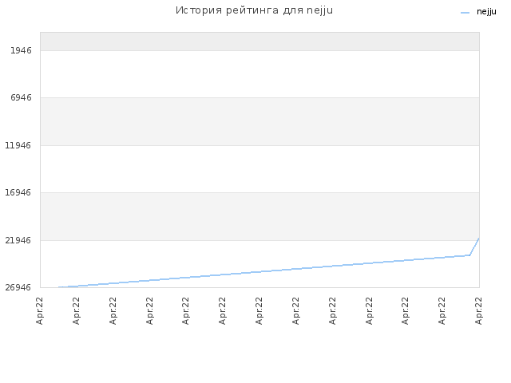
Task: Click the leftmost Apr.22 x-axis label
Action: pyautogui.click(x=40, y=310)
